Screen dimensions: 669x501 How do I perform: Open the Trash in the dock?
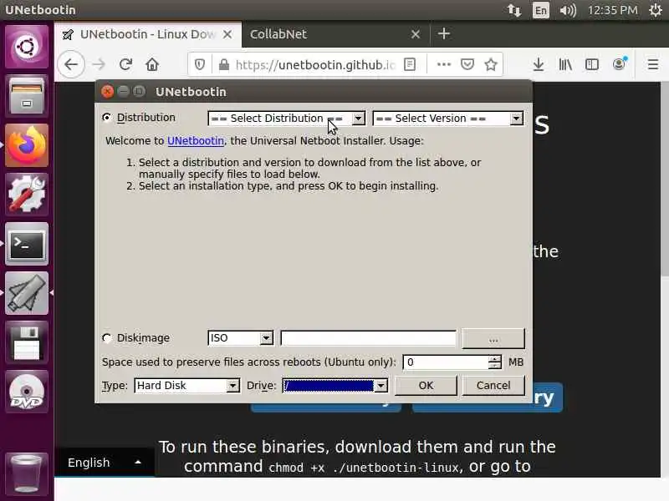coord(27,473)
